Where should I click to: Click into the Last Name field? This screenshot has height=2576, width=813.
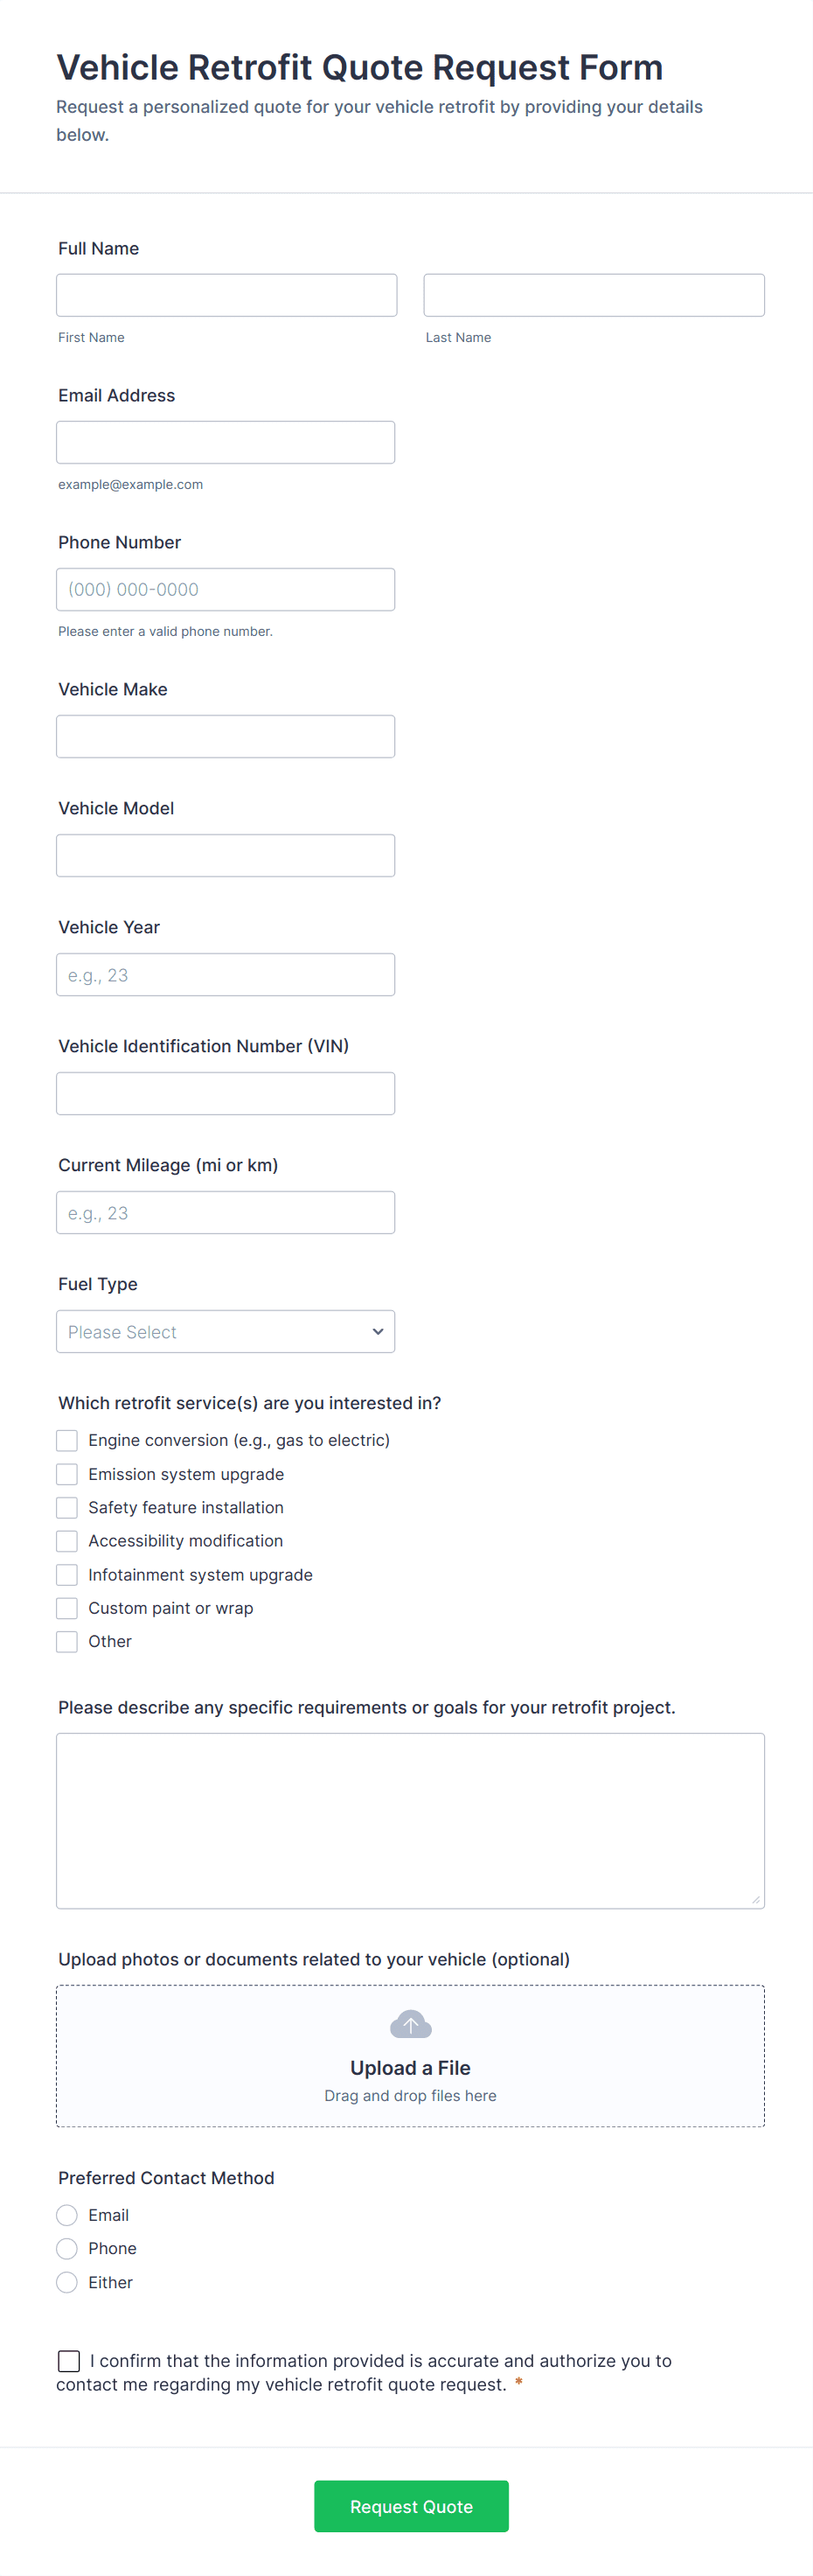coord(594,295)
